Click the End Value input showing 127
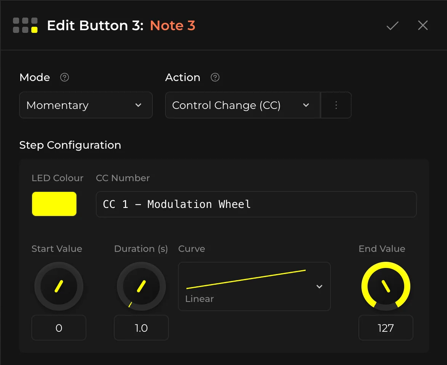Viewport: 447px width, 365px height. [x=385, y=328]
